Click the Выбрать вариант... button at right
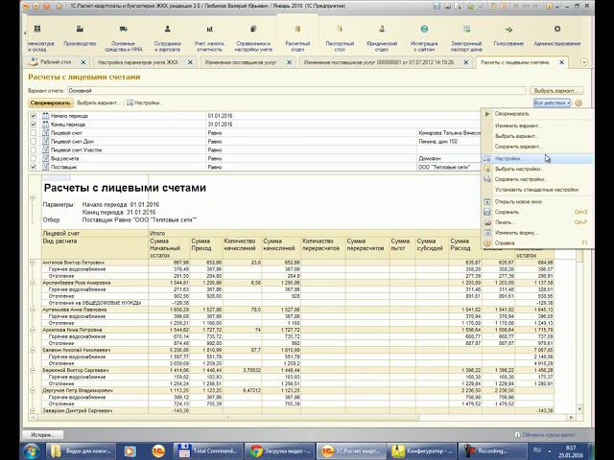The image size is (614, 460). (556, 91)
